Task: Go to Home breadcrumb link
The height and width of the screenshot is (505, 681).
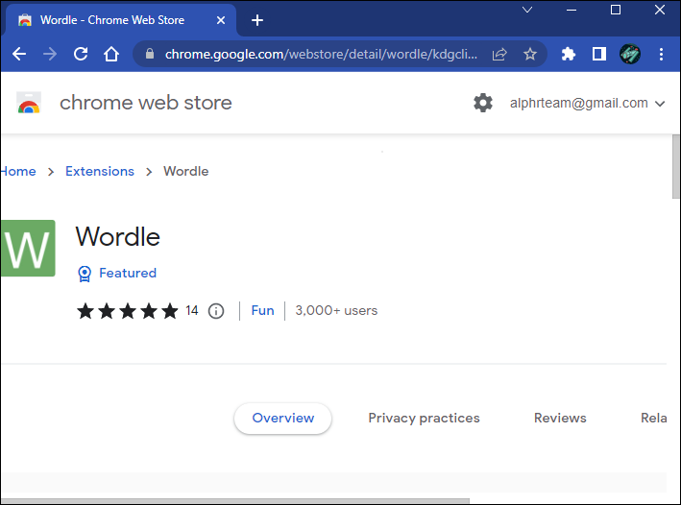Action: (x=18, y=171)
